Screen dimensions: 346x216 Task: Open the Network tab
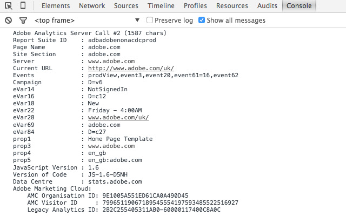92,6
